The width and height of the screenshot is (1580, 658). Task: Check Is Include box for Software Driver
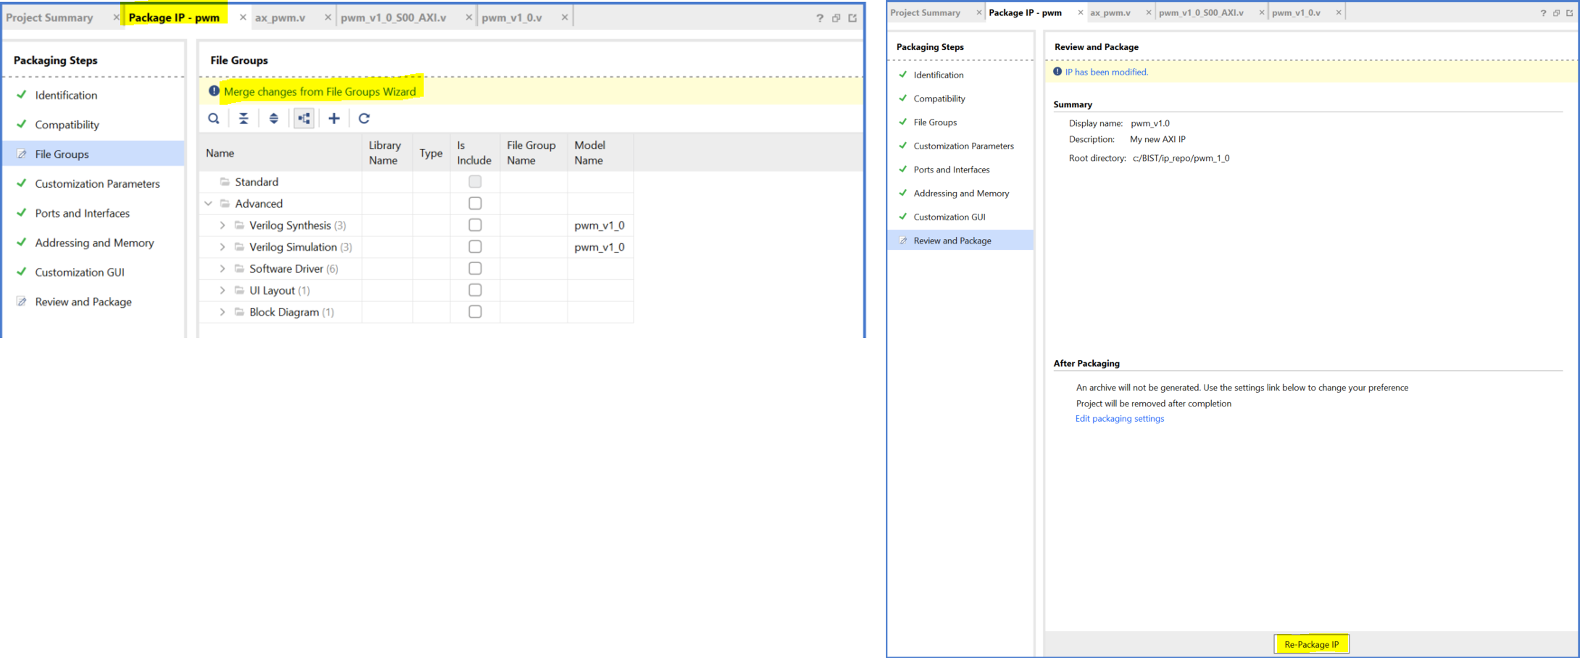(x=475, y=268)
